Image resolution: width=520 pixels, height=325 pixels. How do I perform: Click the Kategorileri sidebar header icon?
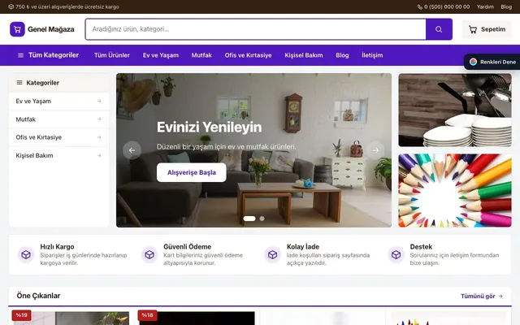(19, 83)
